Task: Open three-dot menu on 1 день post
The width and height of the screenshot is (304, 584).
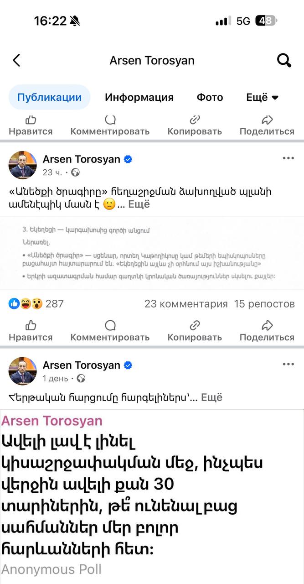Action: (x=288, y=364)
